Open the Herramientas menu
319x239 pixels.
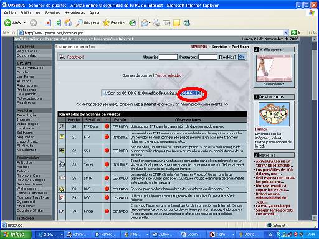75,13
